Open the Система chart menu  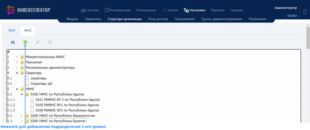point(90,10)
